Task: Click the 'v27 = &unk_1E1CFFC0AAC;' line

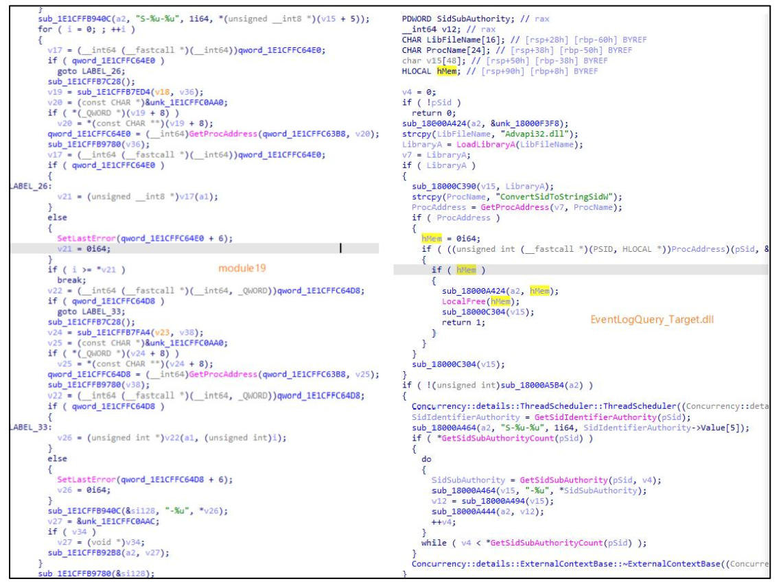Action: click(104, 521)
